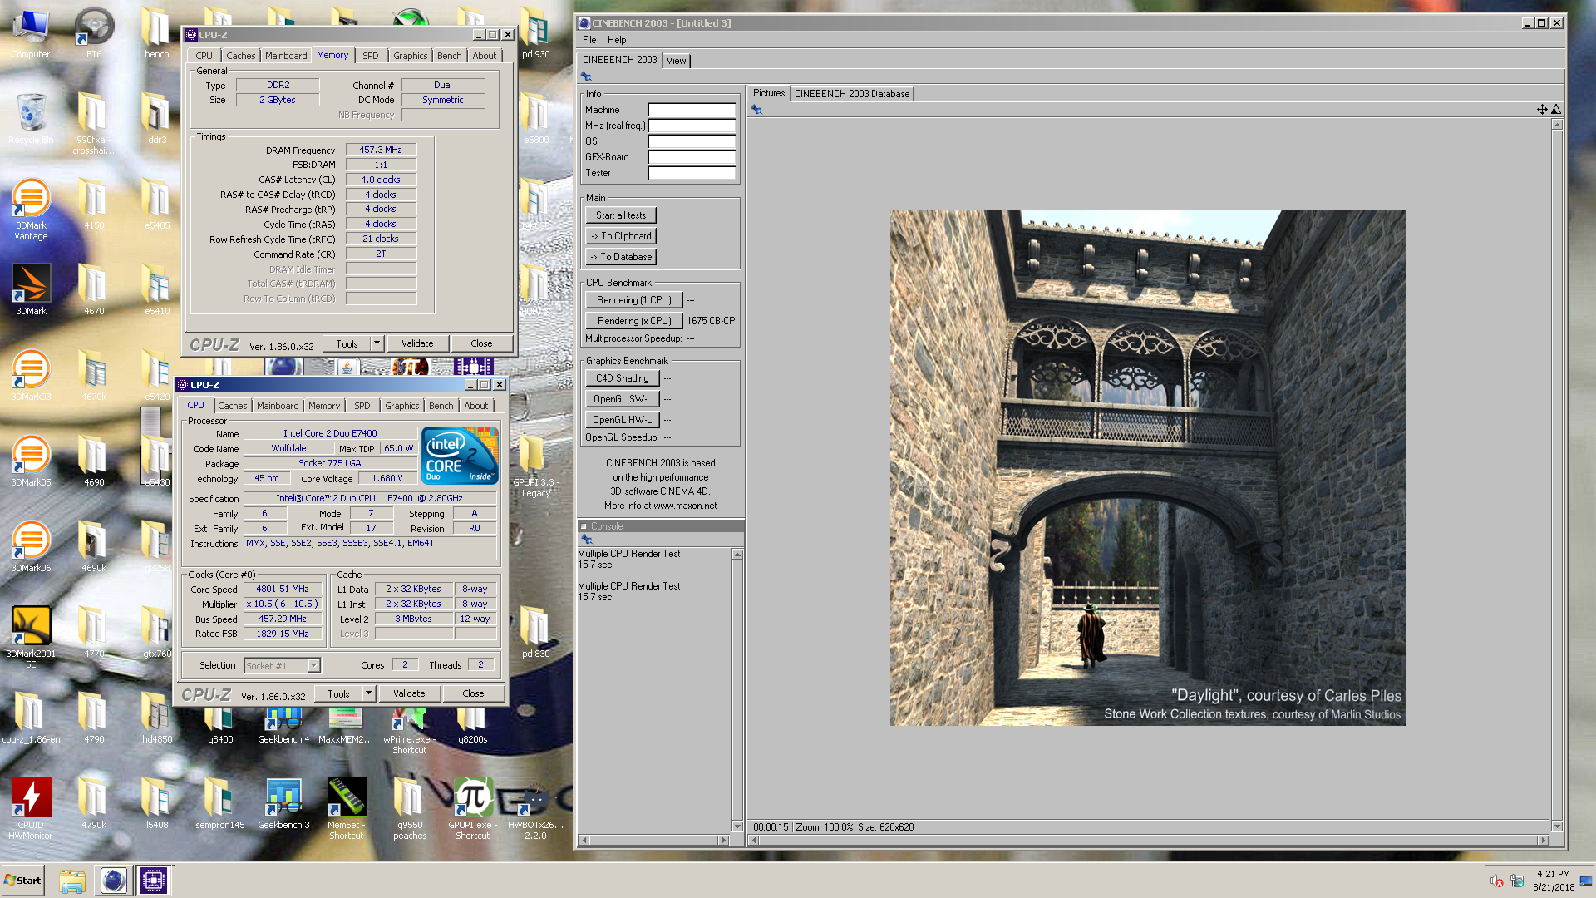The width and height of the screenshot is (1596, 898).
Task: Run Rendering (1 CPU) benchmark
Action: [x=634, y=300]
